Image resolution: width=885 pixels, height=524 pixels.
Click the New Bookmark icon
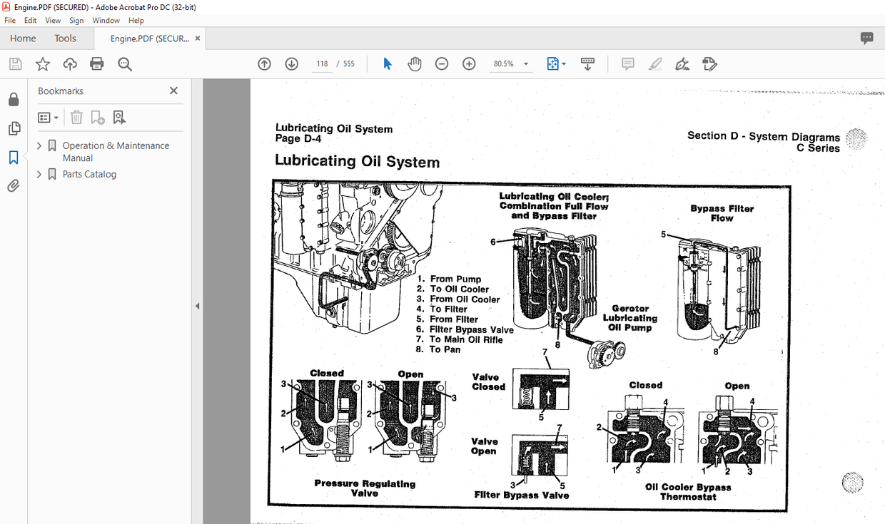(96, 117)
